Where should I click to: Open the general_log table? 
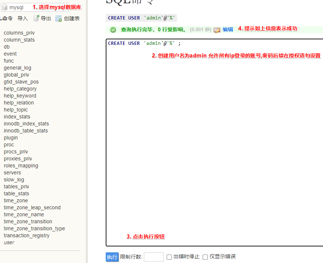[x=18, y=68]
